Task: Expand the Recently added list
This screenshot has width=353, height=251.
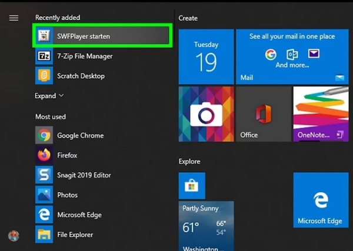Action: point(49,96)
